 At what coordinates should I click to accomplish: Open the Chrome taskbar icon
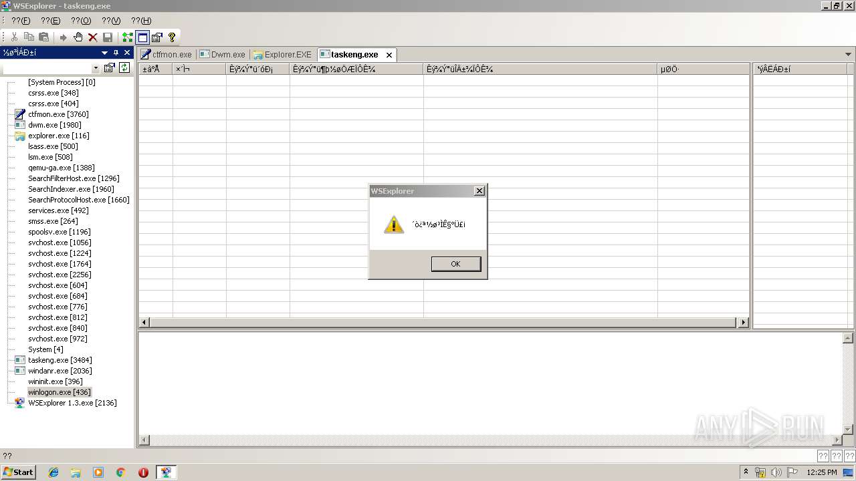point(120,472)
